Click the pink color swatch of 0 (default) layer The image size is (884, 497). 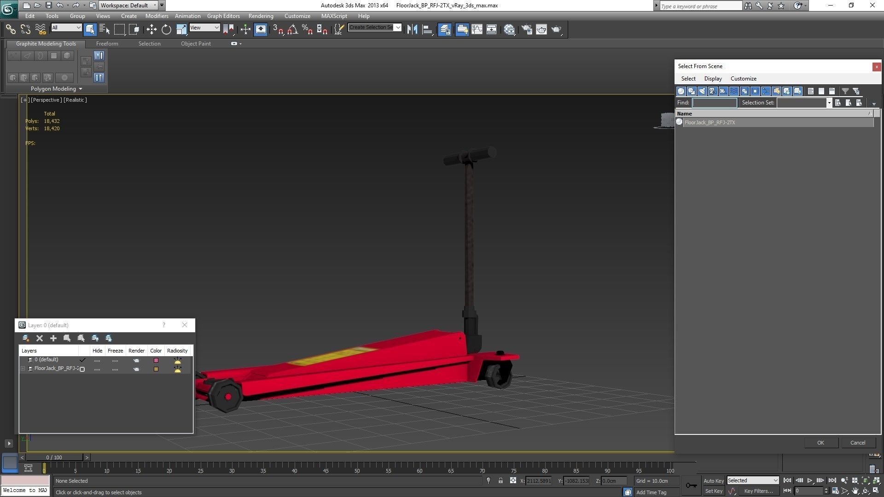pos(156,360)
